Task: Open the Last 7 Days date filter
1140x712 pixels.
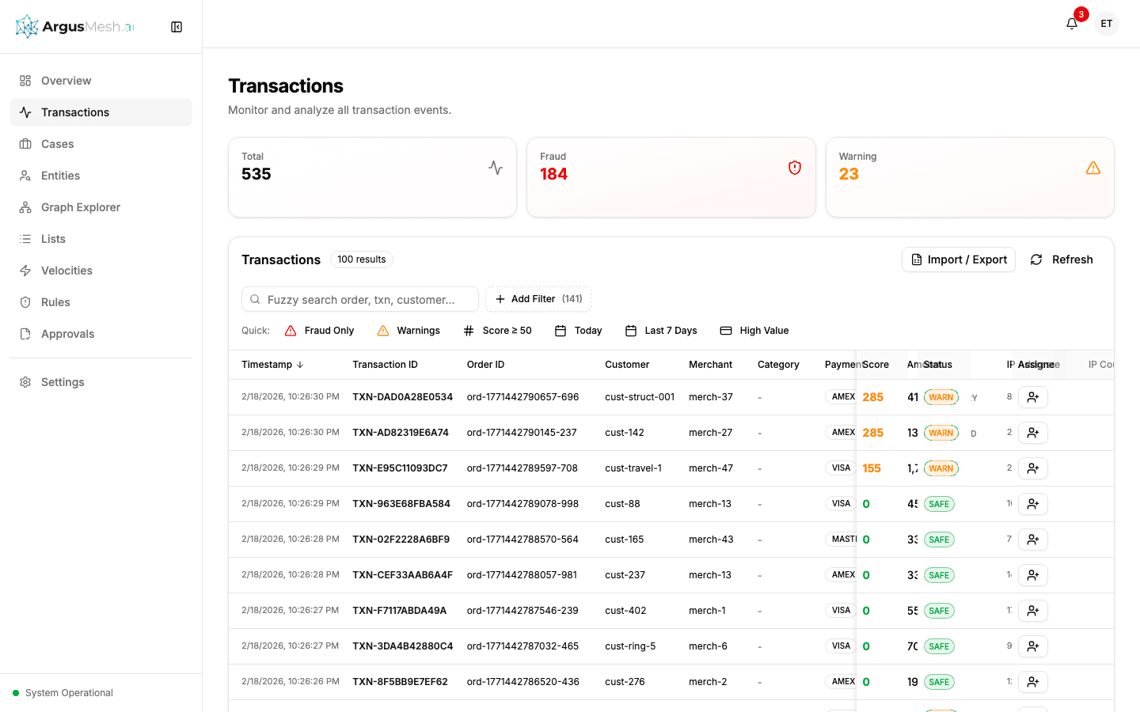Action: click(x=662, y=330)
